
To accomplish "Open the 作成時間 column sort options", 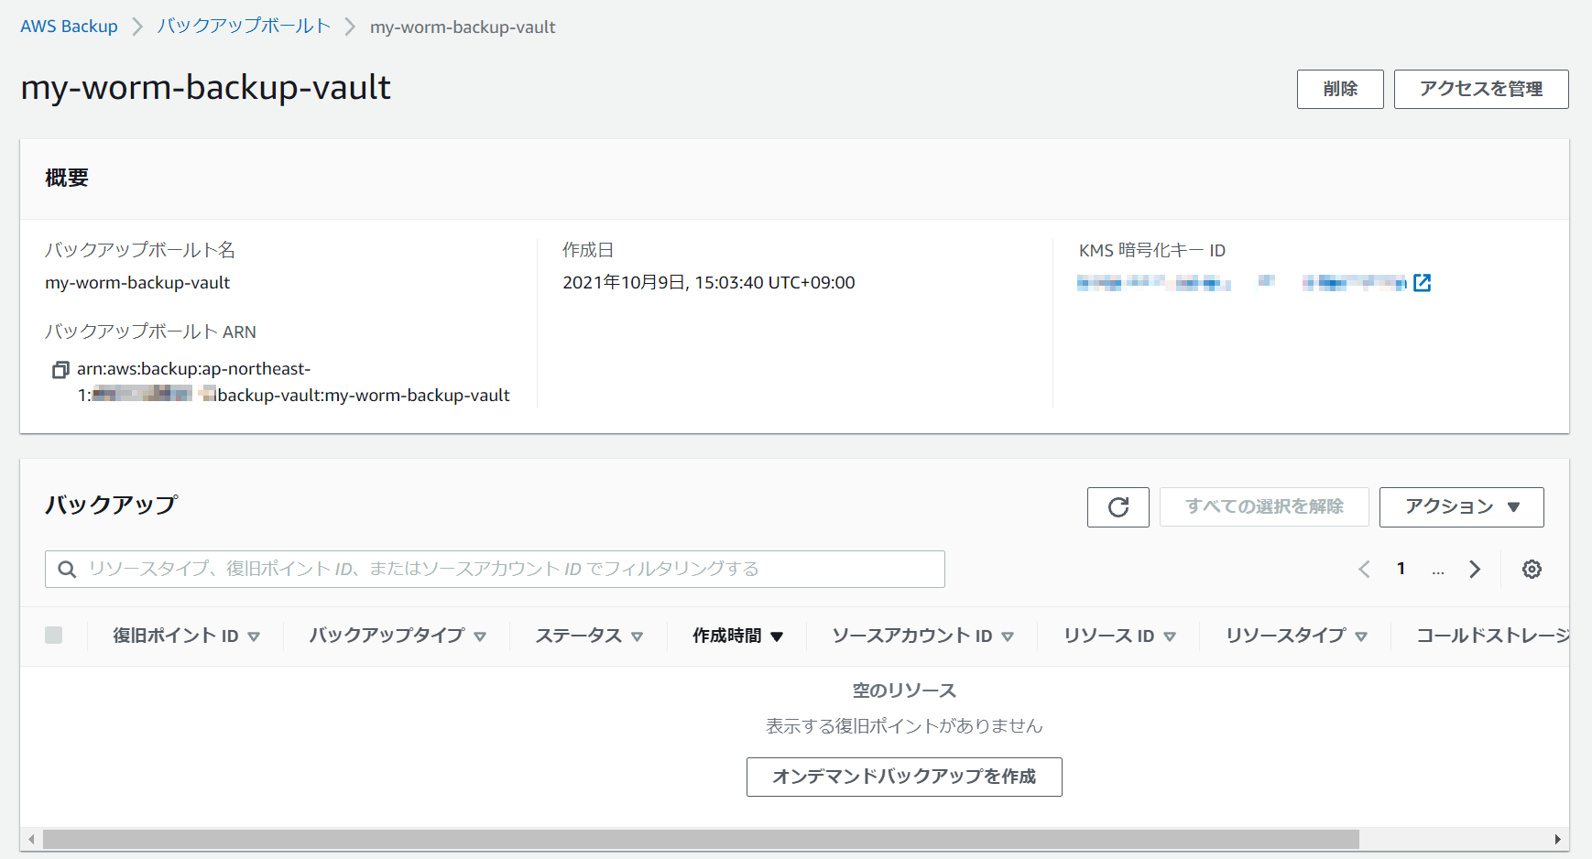I will (778, 635).
